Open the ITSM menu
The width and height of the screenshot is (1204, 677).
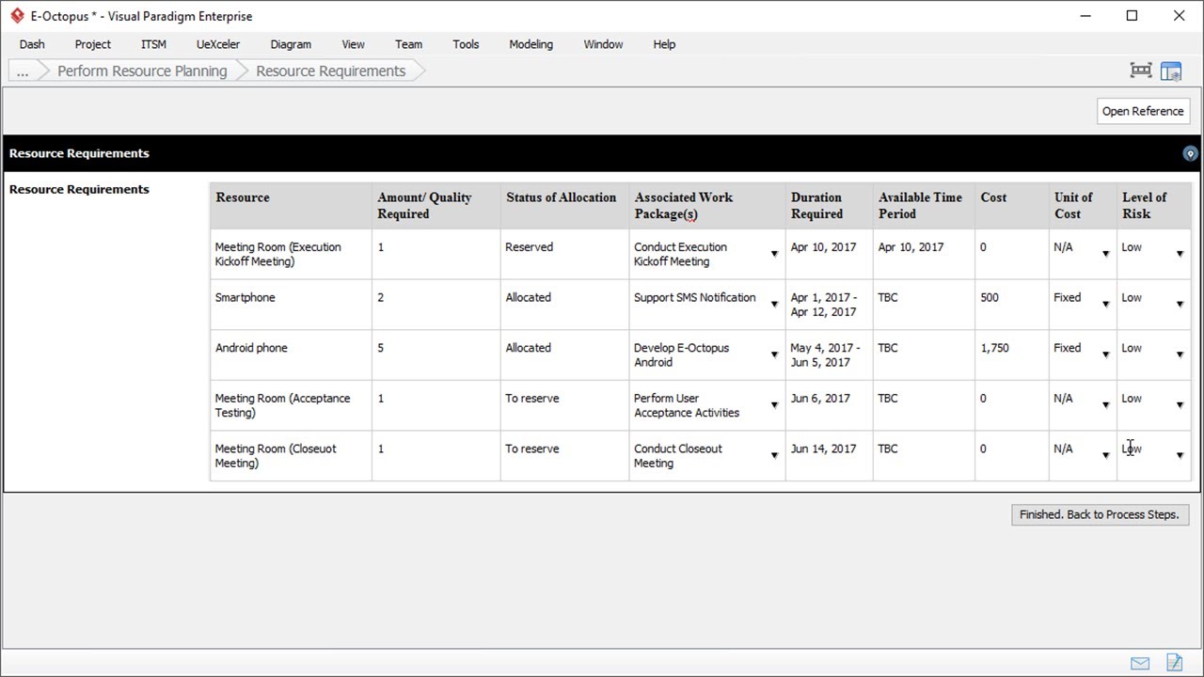click(153, 44)
